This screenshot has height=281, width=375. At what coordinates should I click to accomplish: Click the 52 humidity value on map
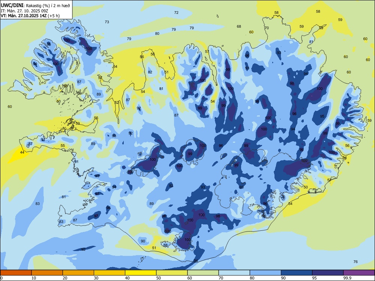coord(117,103)
